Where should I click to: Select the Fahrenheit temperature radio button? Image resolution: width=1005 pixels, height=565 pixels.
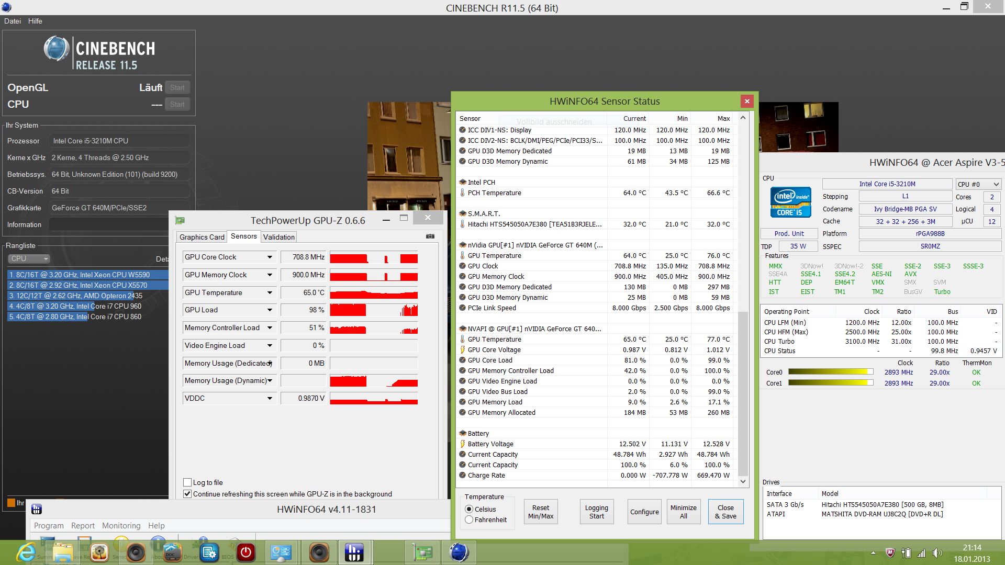click(x=469, y=519)
